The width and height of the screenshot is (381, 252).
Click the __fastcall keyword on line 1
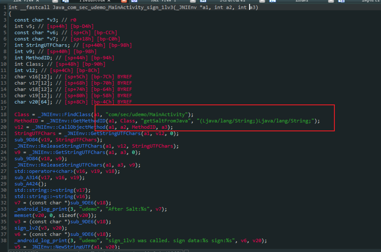pos(35,7)
